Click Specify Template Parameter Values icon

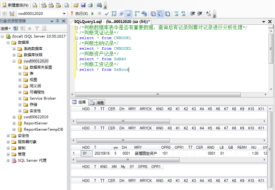point(208,13)
